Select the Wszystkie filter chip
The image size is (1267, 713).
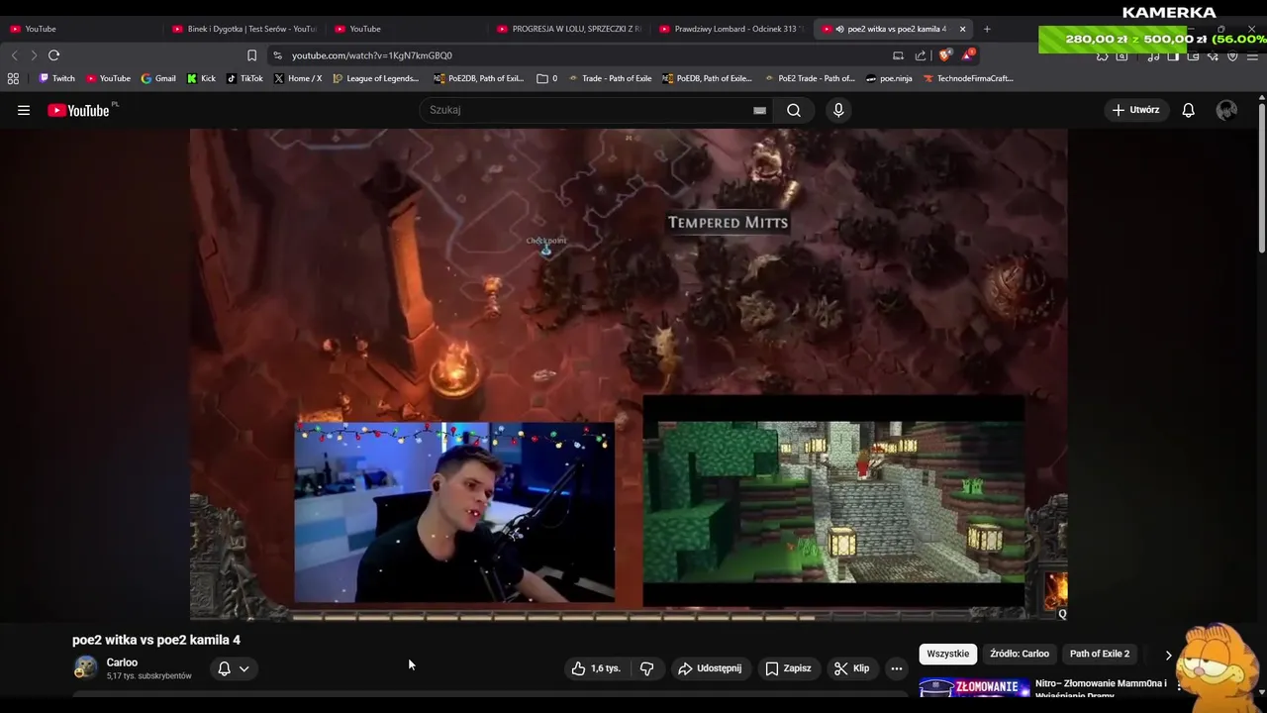coord(947,654)
